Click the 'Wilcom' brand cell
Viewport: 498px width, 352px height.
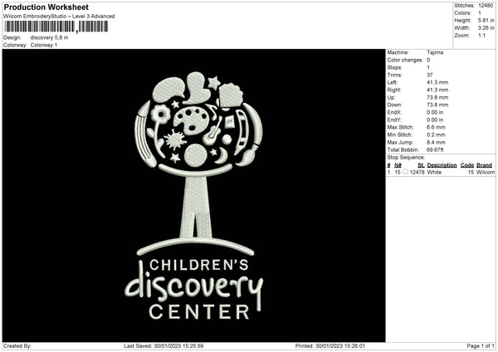click(486, 172)
